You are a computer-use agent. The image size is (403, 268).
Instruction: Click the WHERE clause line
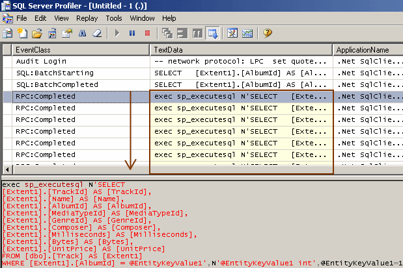point(202,263)
